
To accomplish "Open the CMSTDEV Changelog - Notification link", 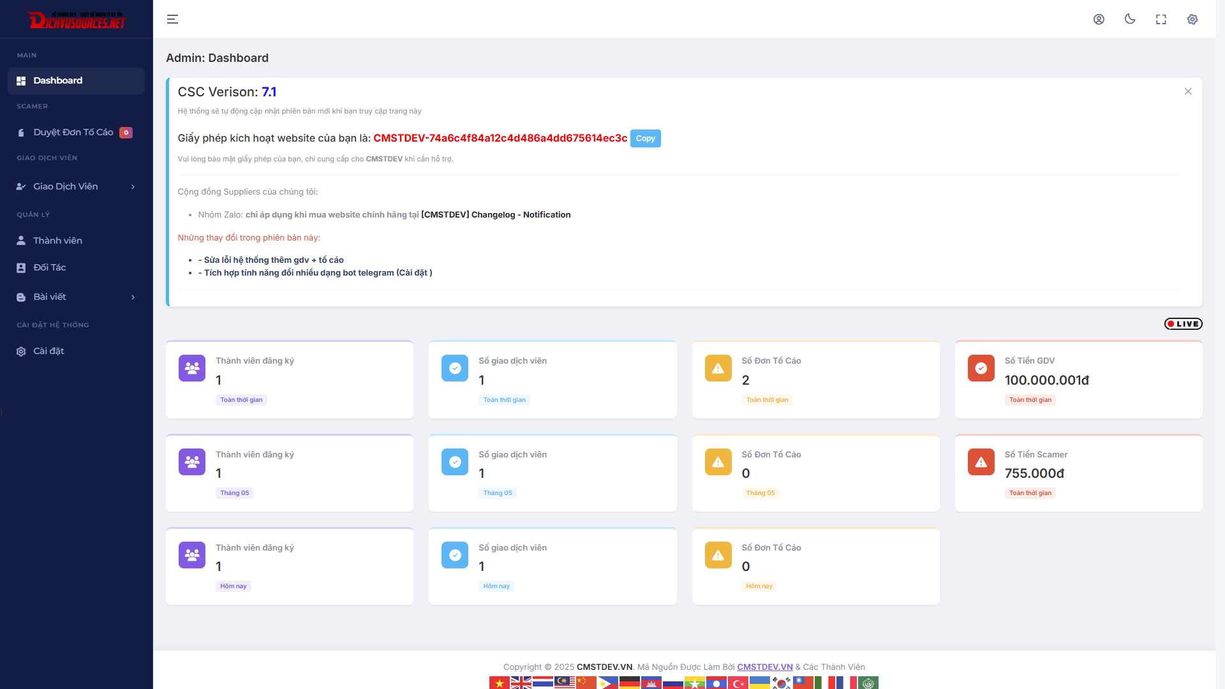I will tap(496, 215).
